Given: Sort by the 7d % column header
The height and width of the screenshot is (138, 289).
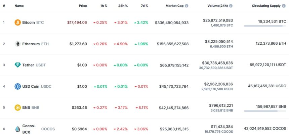Looking at the screenshot, I should [144, 6].
